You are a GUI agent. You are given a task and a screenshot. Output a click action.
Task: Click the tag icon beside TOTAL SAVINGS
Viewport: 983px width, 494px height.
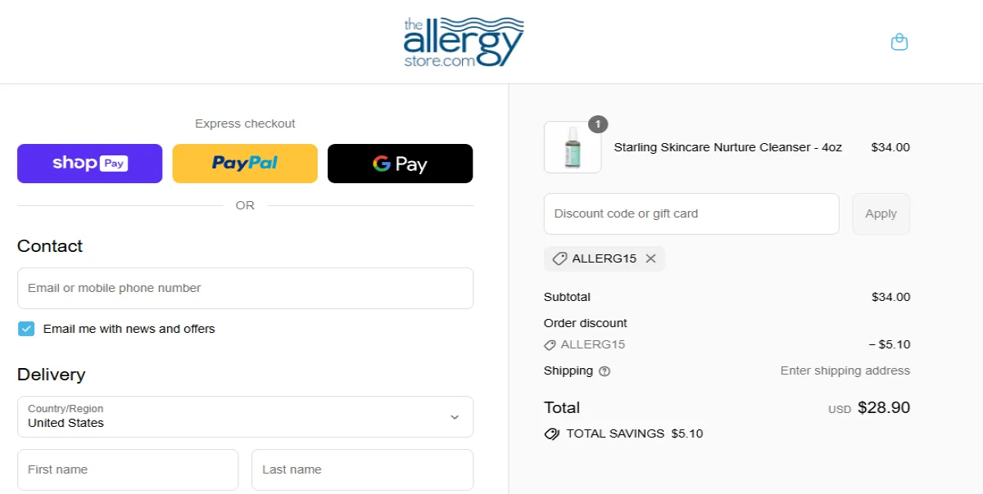pos(551,433)
